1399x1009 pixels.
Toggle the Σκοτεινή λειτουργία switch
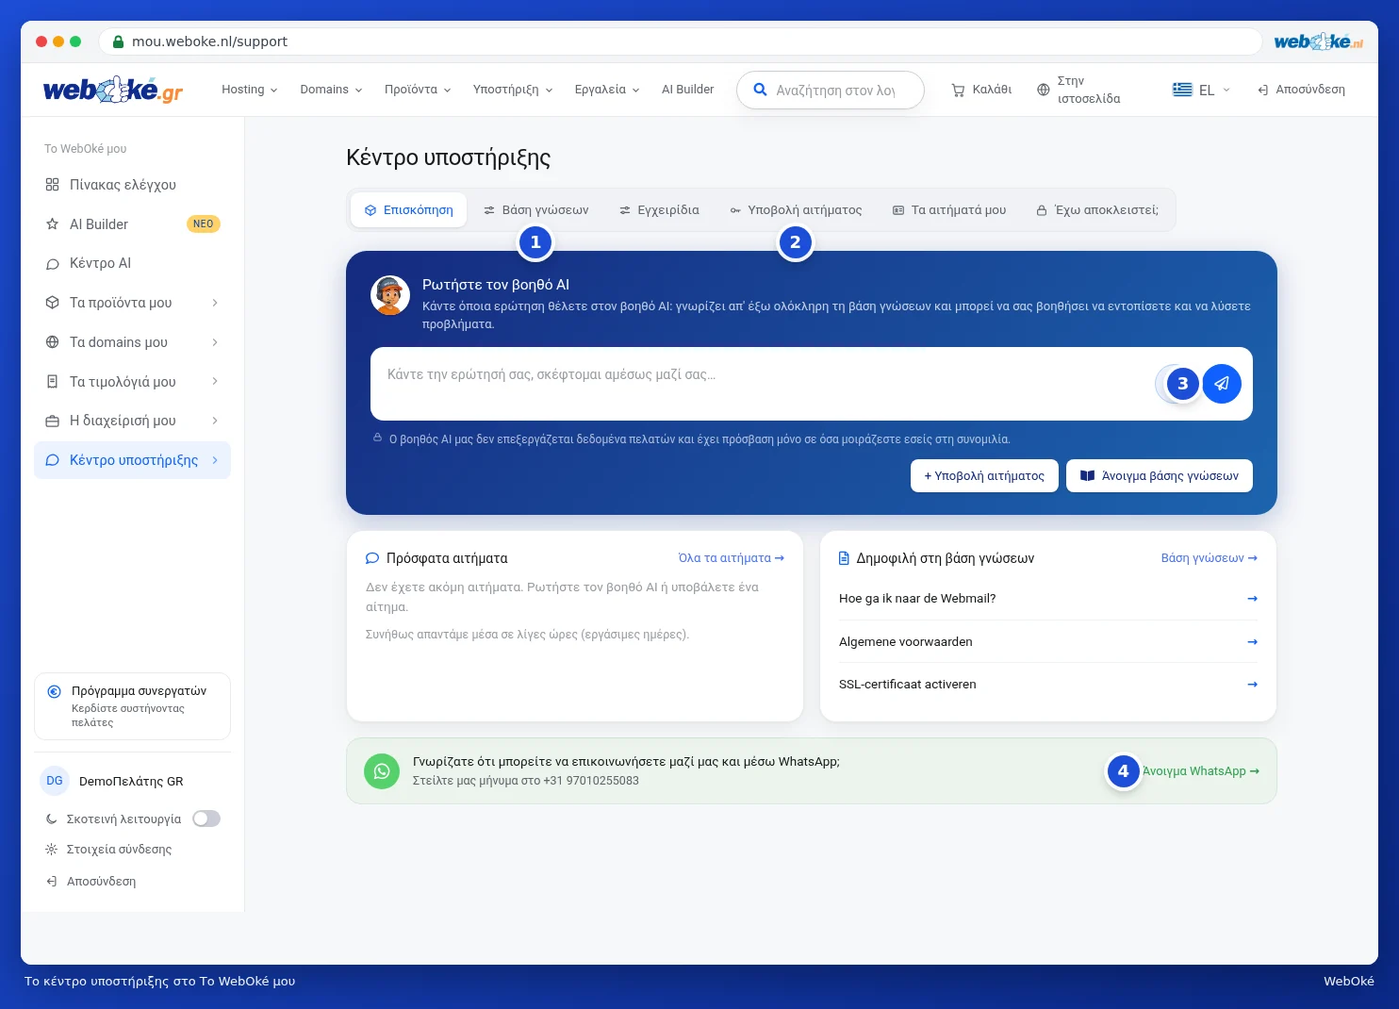pyautogui.click(x=206, y=819)
